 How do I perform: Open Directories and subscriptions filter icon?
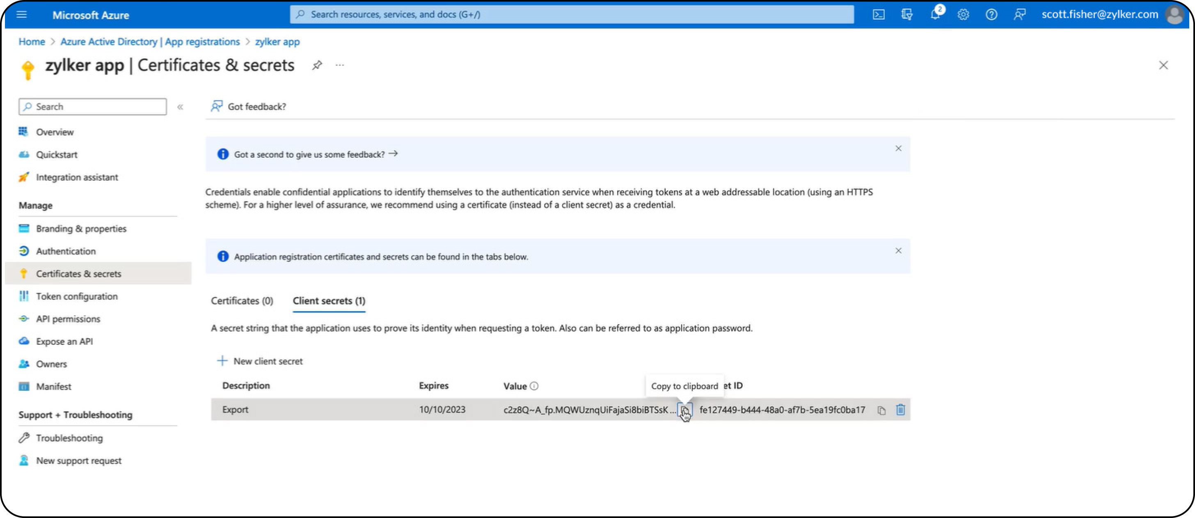pos(907,15)
